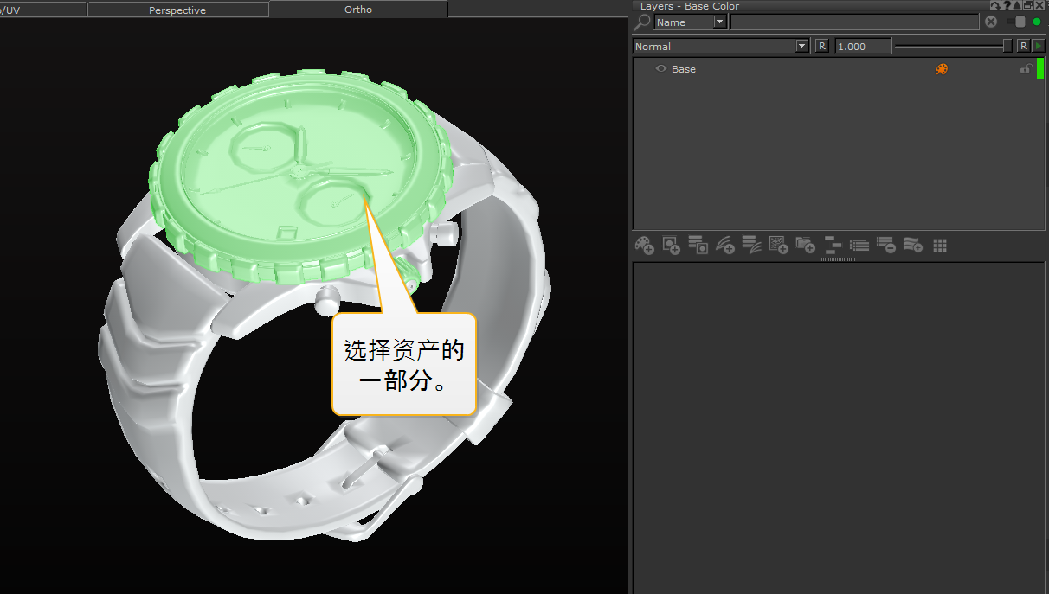Switch to the Perspective view tab
This screenshot has width=1049, height=594.
(177, 10)
